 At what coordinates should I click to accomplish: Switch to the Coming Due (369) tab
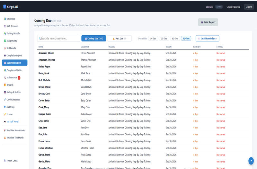(x=94, y=39)
